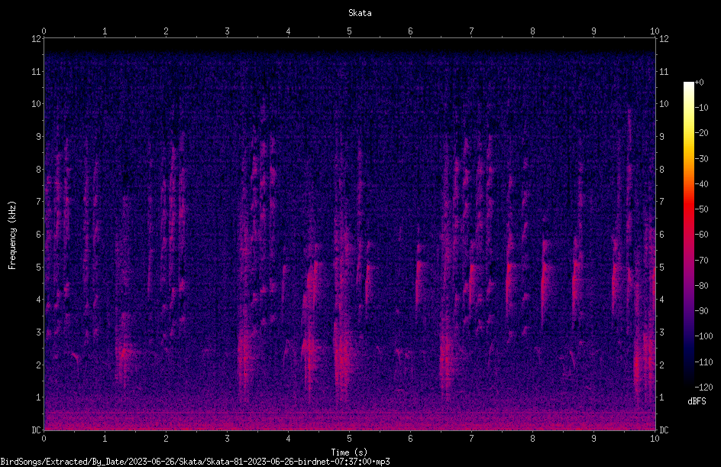Click the "2" tick on top time axis
This screenshot has width=721, height=467.
pos(166,31)
